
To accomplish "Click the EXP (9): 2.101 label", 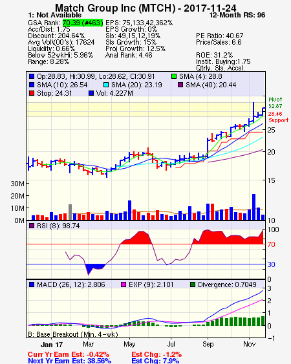I will click(x=151, y=284).
